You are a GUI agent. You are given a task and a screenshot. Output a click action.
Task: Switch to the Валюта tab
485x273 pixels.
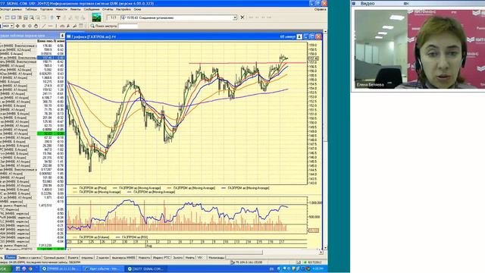(x=73, y=258)
